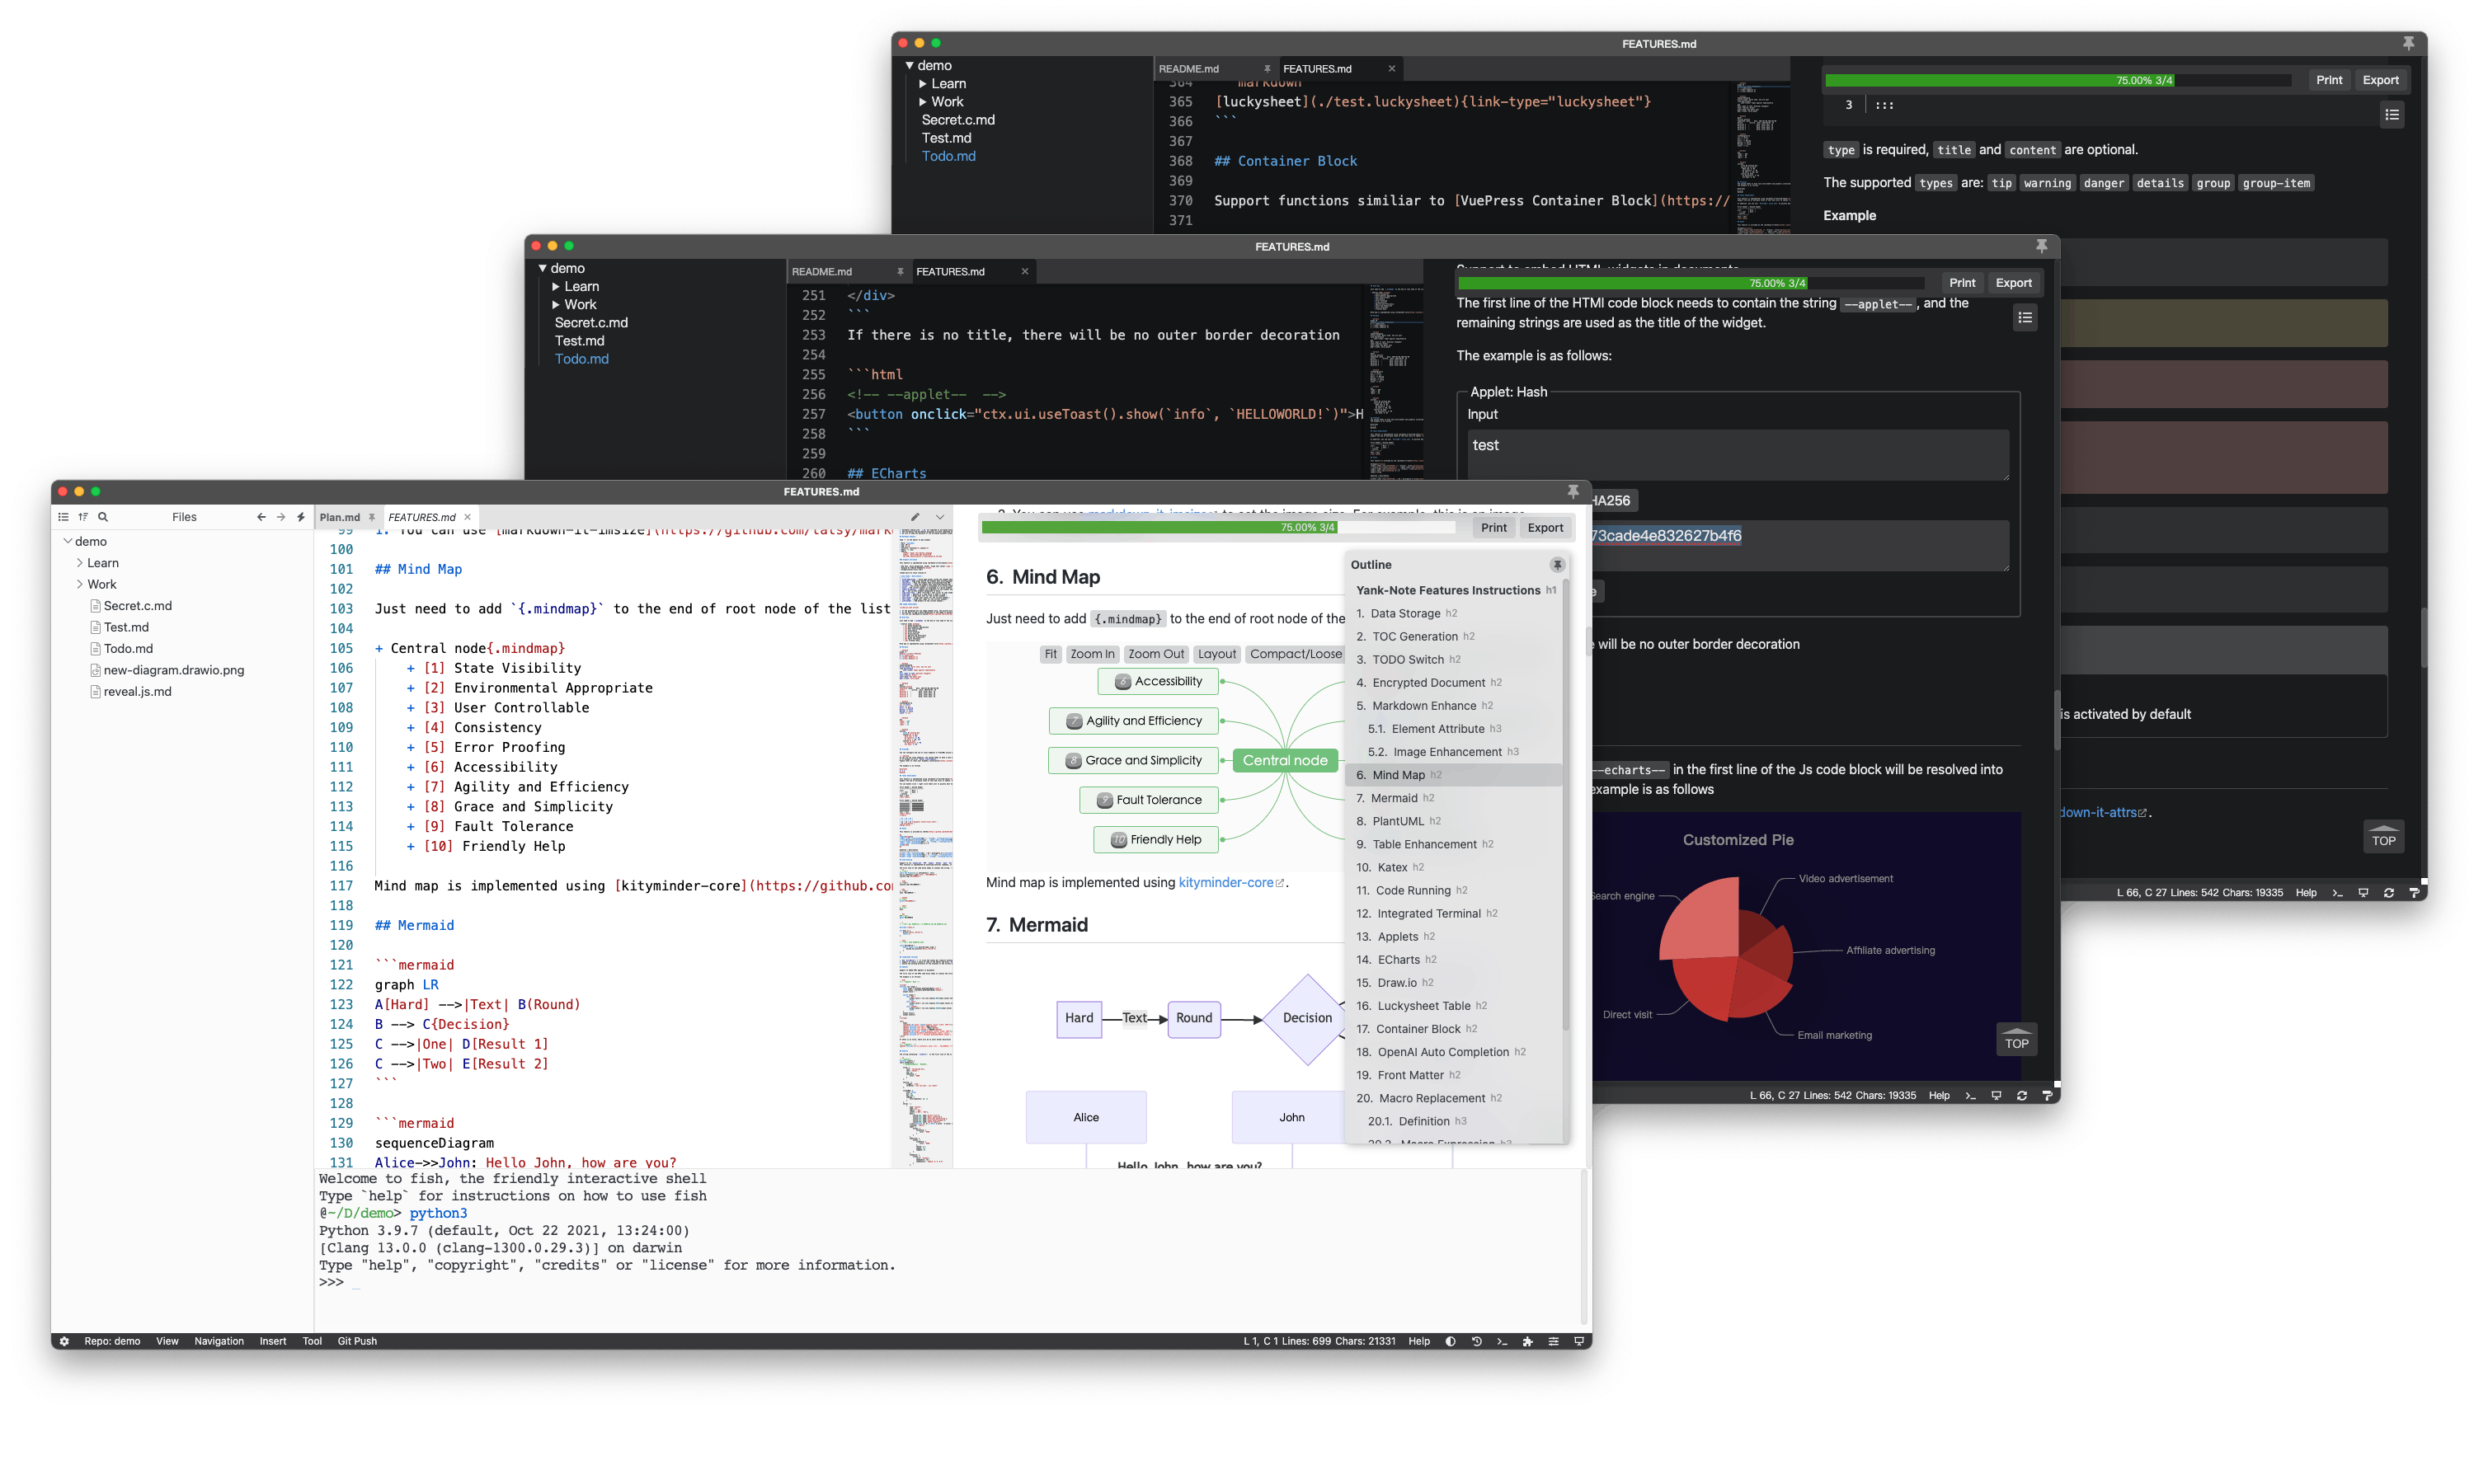The height and width of the screenshot is (1484, 2474).
Task: Click the search icon in Files panel
Action: pos(103,517)
